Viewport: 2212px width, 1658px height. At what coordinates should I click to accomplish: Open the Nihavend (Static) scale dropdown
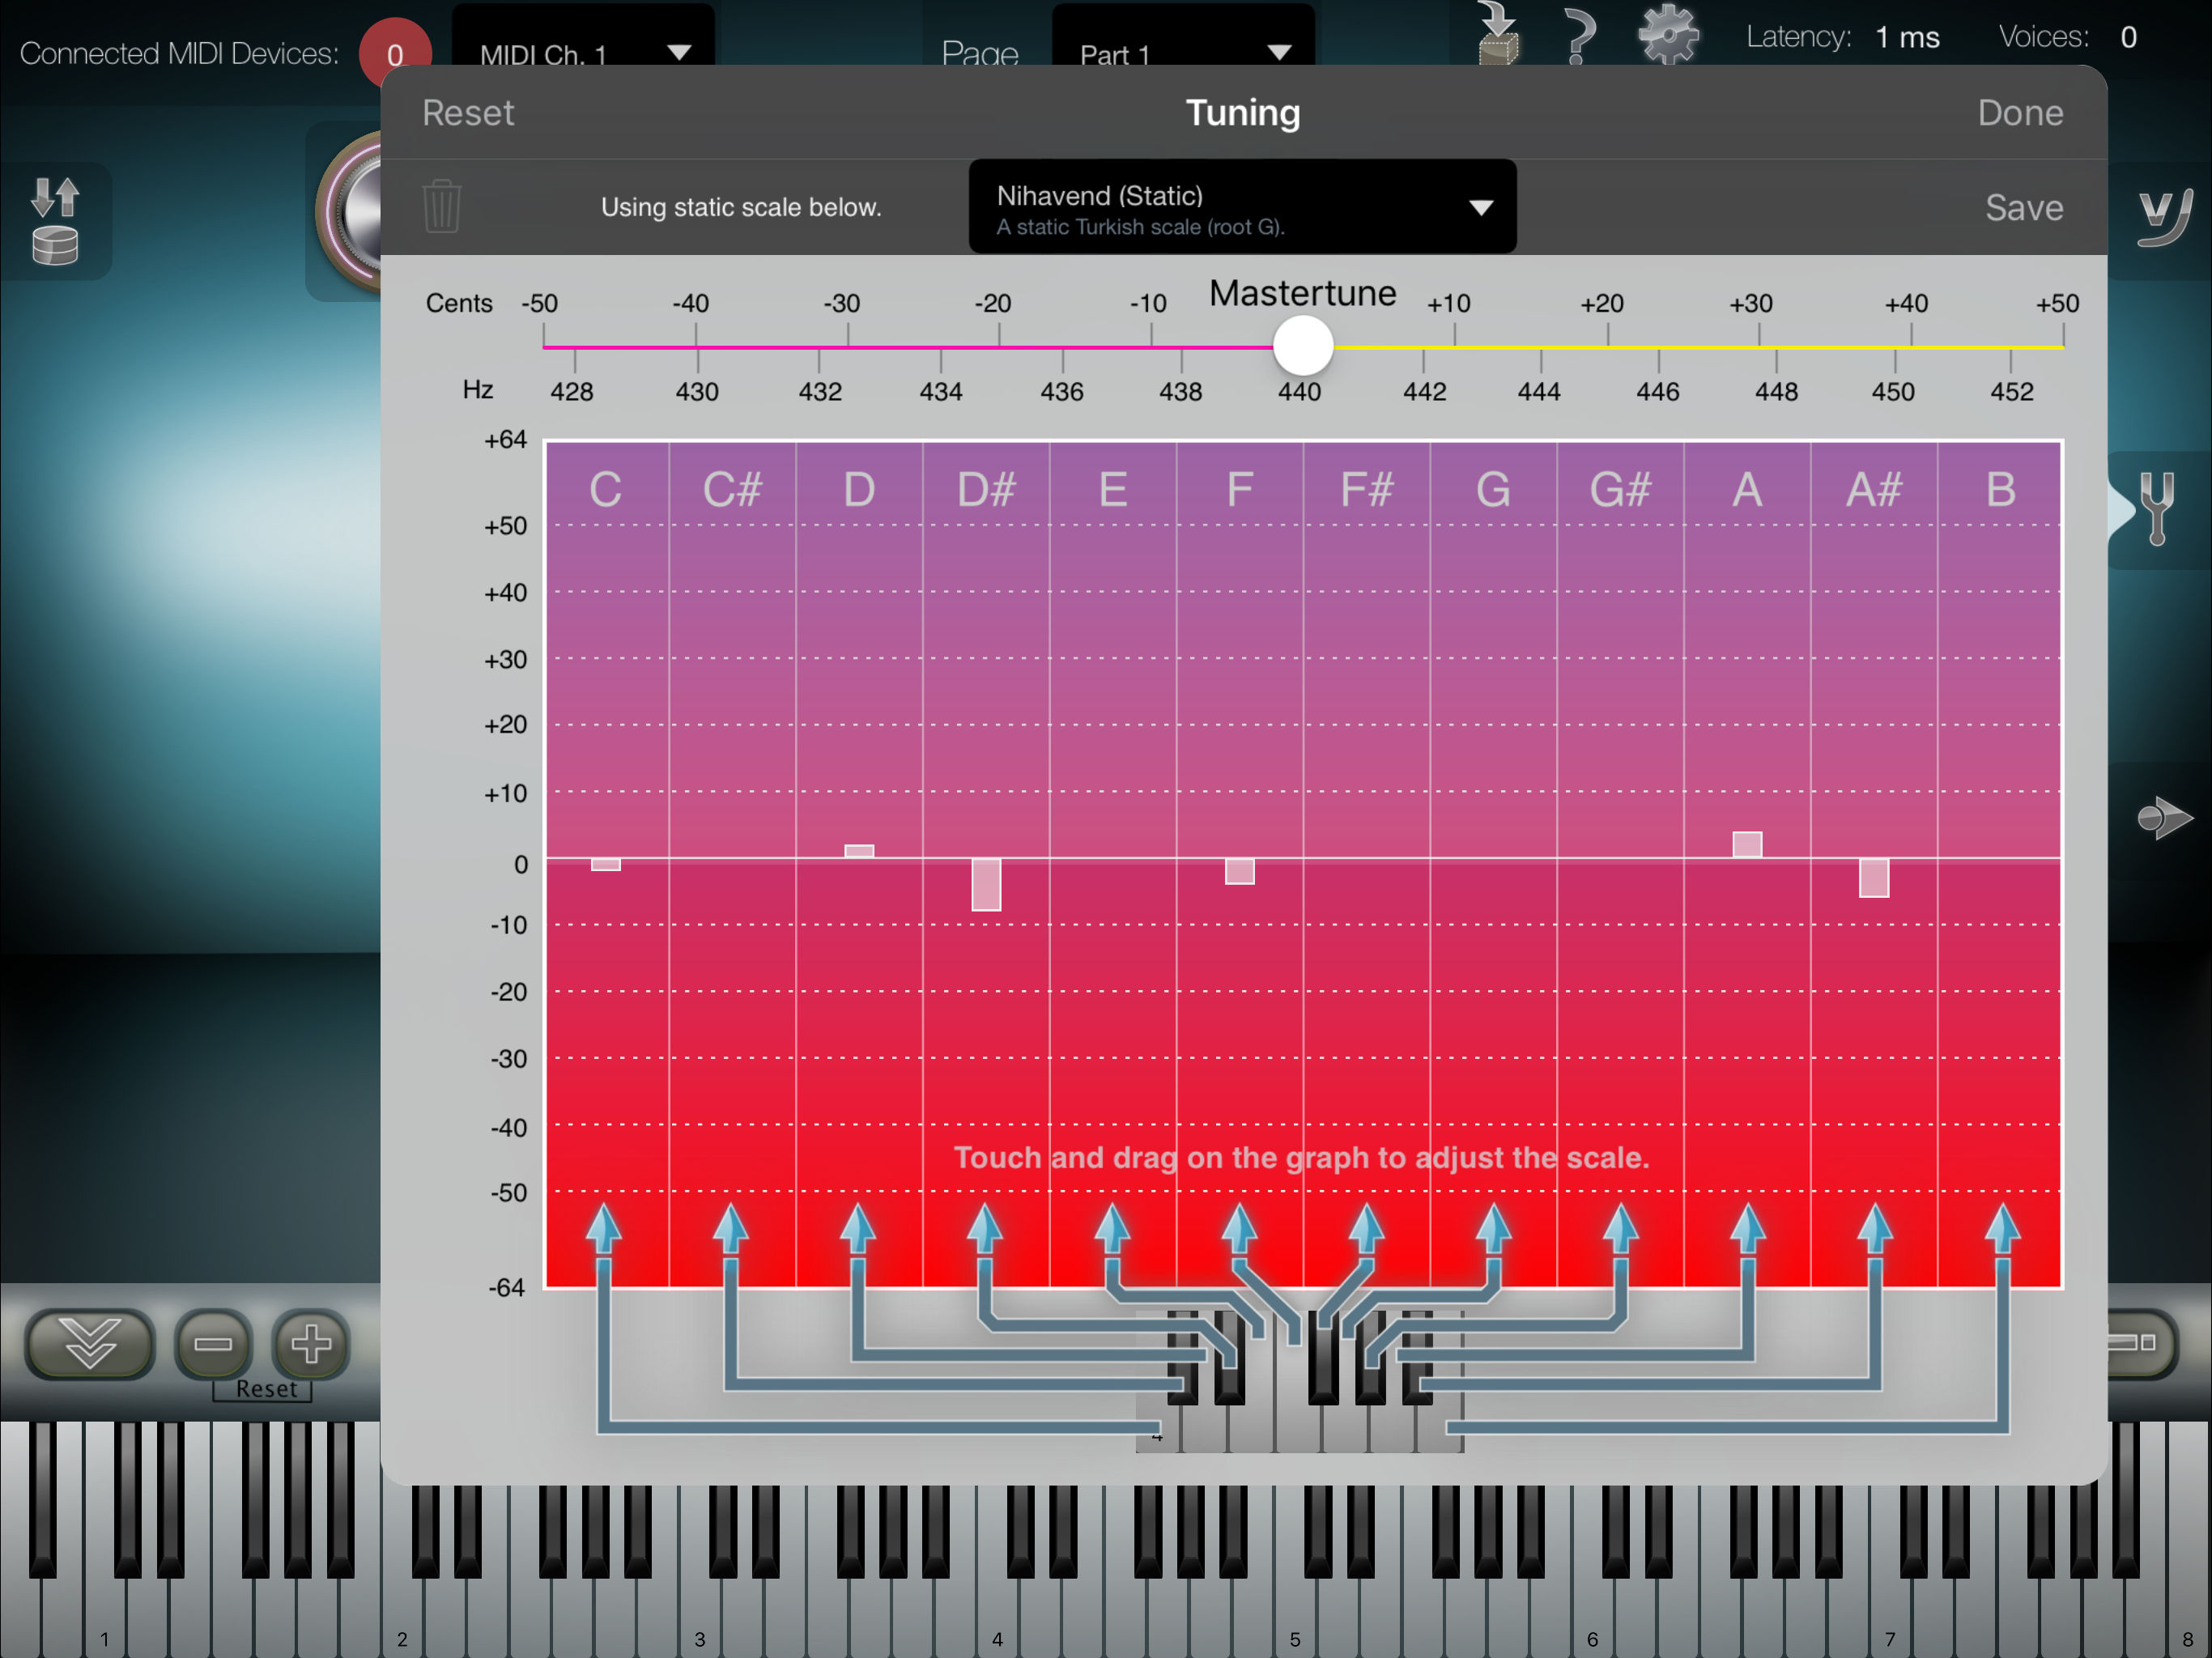pyautogui.click(x=1242, y=208)
